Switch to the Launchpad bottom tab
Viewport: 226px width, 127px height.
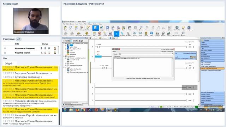click(x=67, y=104)
